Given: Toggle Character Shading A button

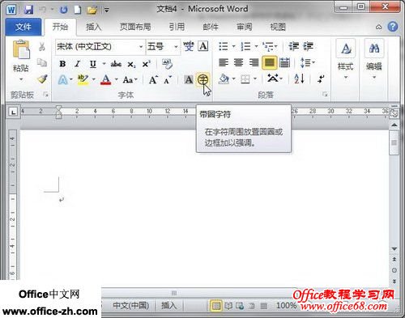Looking at the screenshot, I should [x=189, y=79].
